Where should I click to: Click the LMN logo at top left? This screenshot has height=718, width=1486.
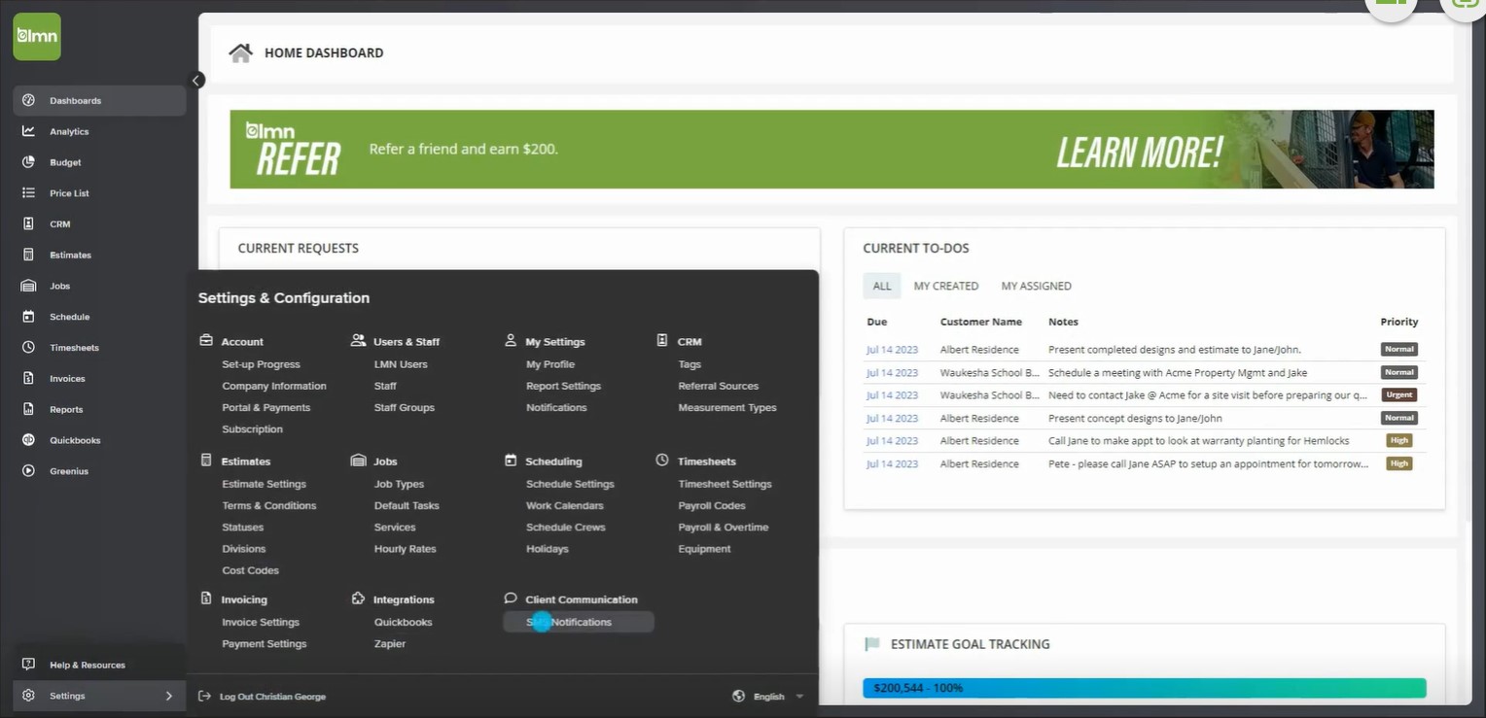[37, 37]
